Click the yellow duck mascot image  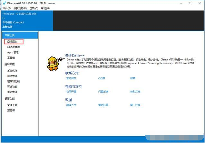(x=53, y=64)
